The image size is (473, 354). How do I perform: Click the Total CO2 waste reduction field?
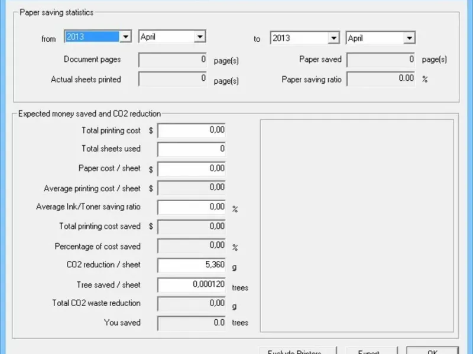pyautogui.click(x=191, y=304)
